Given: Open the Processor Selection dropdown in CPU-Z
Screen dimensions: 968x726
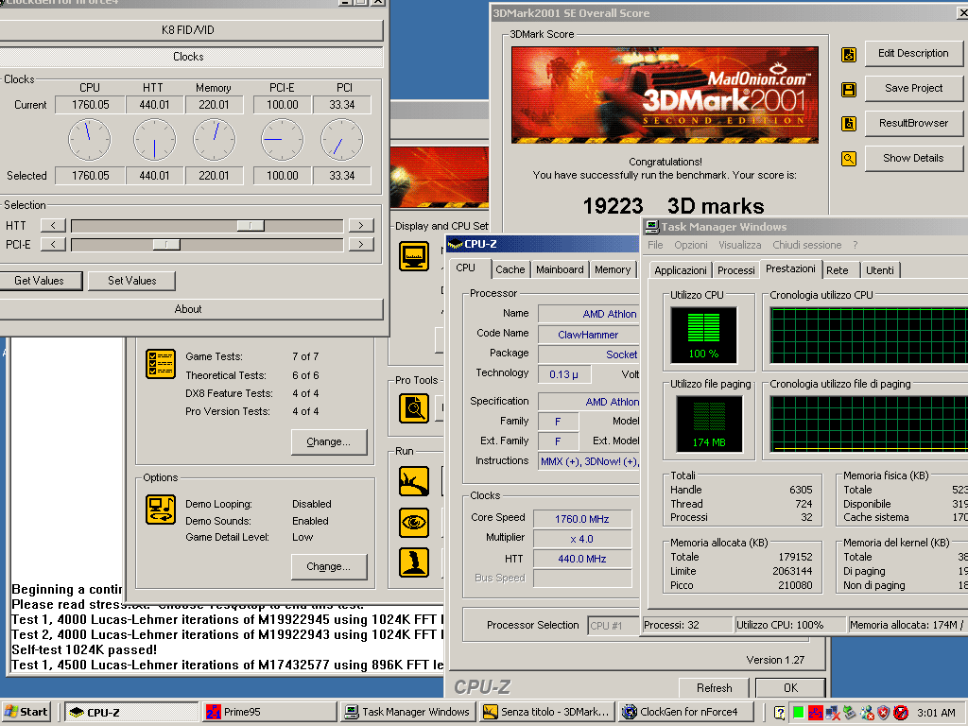Looking at the screenshot, I should coord(613,626).
